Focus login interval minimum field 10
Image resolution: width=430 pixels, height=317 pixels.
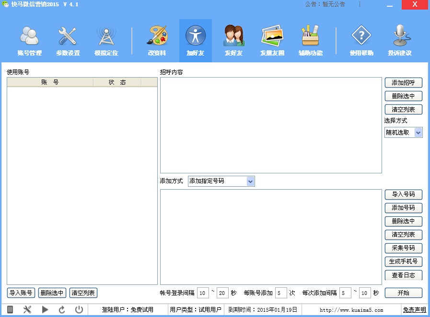pyautogui.click(x=203, y=293)
